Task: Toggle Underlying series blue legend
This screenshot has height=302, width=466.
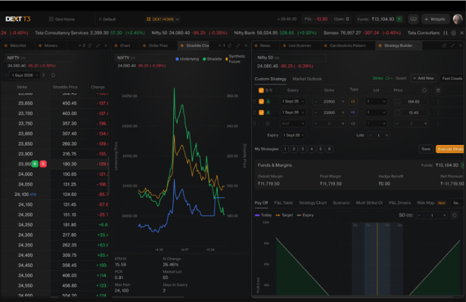Action: coord(187,59)
